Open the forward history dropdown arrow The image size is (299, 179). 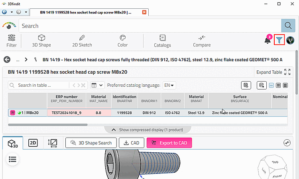click(x=26, y=12)
